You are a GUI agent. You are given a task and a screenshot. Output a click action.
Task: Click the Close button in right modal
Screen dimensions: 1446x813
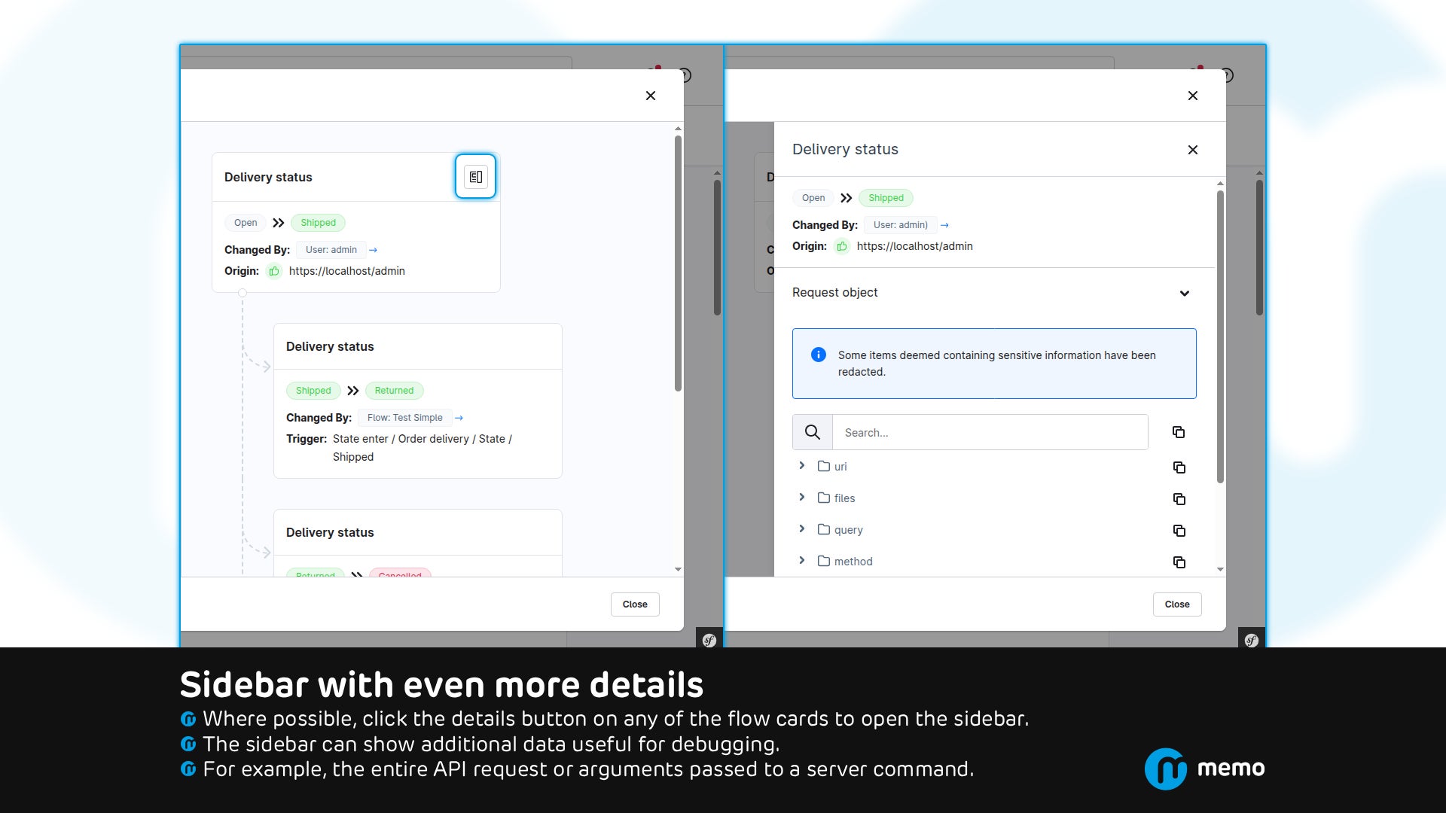tap(1177, 604)
